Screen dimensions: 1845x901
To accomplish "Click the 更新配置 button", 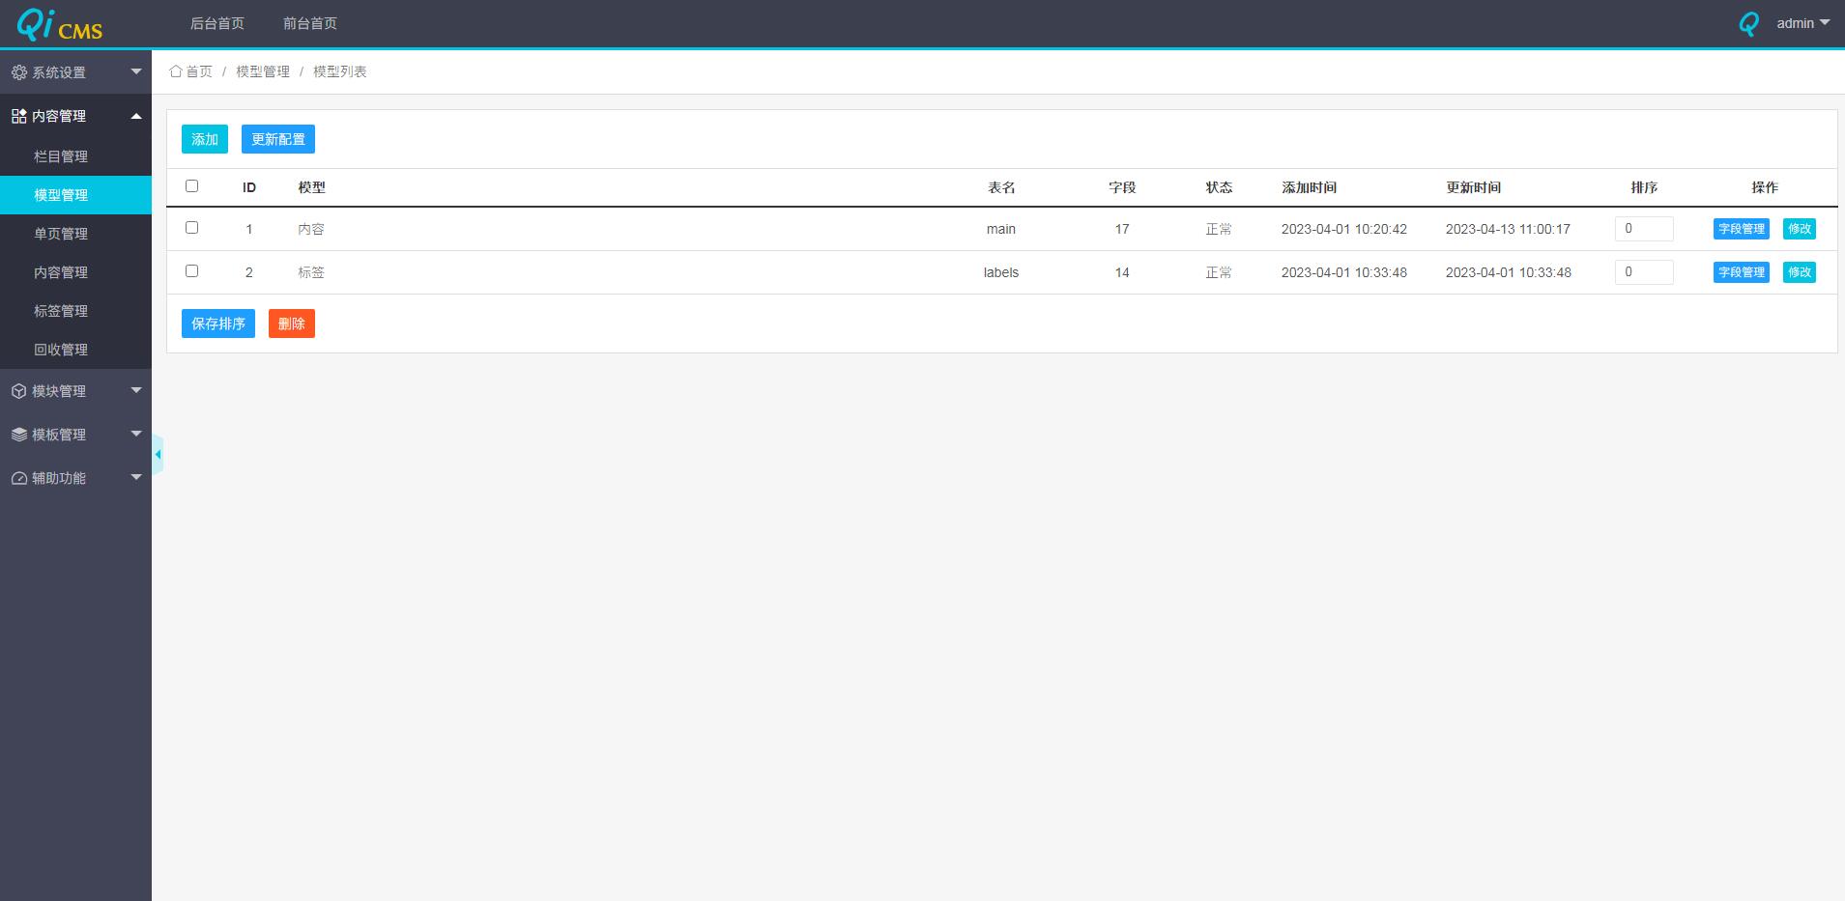I will point(278,139).
